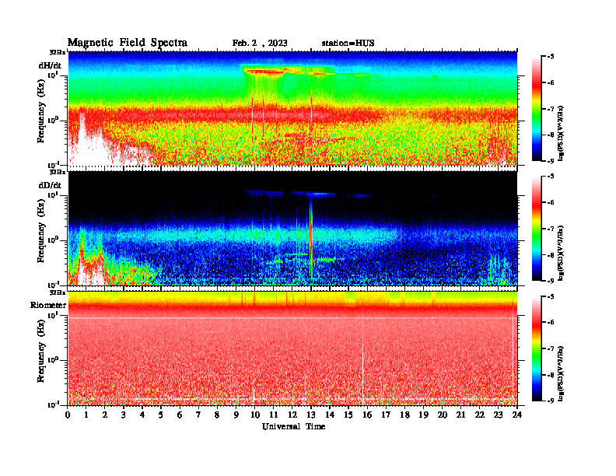Click the hour 19 tick label on time axis

click(x=423, y=415)
